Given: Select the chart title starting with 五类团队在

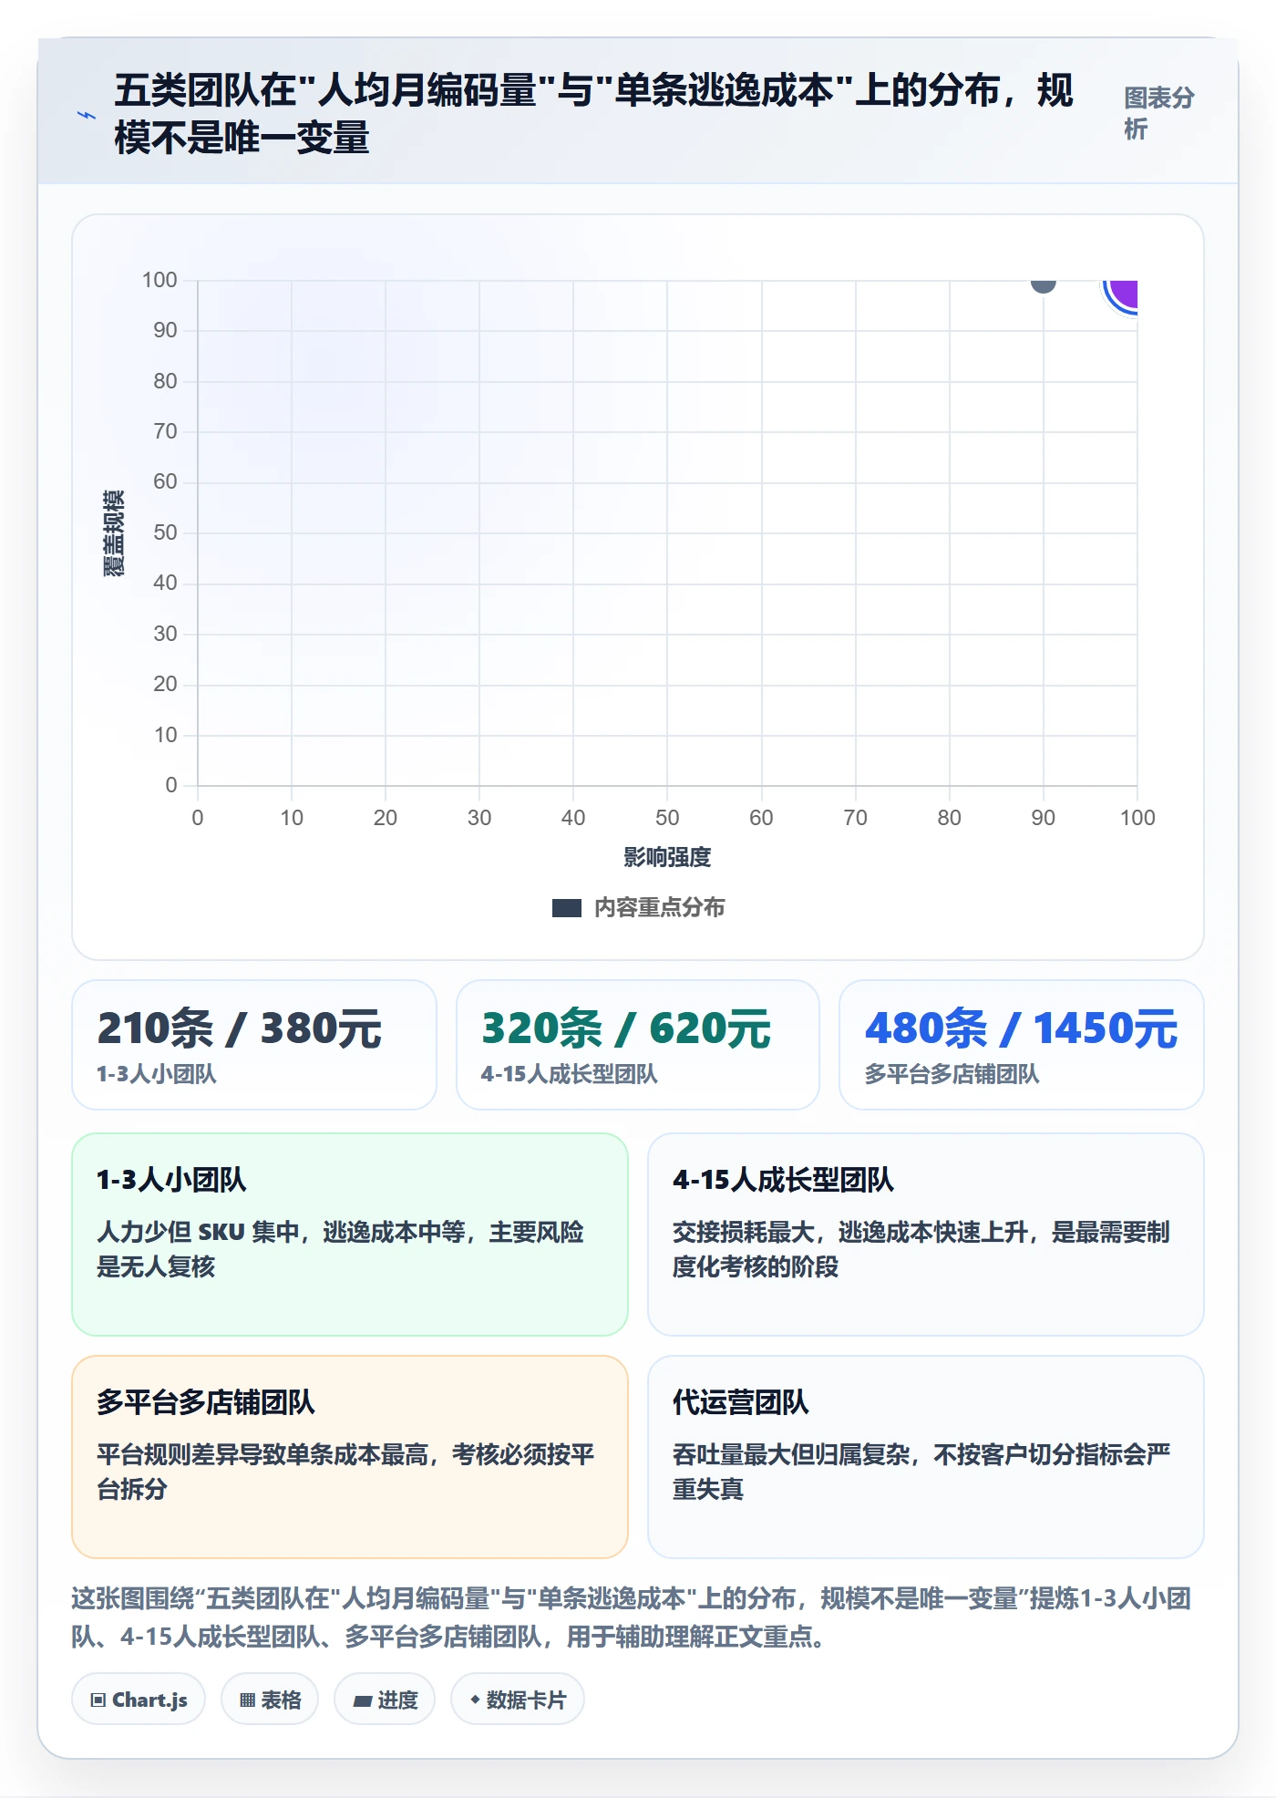Looking at the screenshot, I should click(x=593, y=114).
